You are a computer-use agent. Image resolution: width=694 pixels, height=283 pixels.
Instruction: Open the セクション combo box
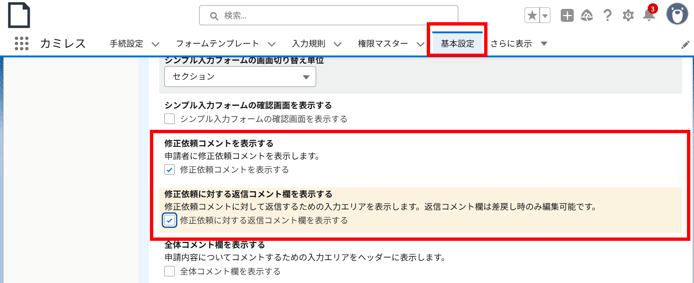click(240, 77)
